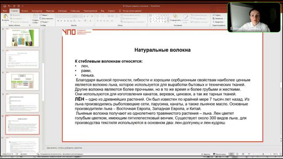The image size is (283, 159).
Task: Open the Слайд-шоу tab
Action: pyautogui.click(x=75, y=11)
